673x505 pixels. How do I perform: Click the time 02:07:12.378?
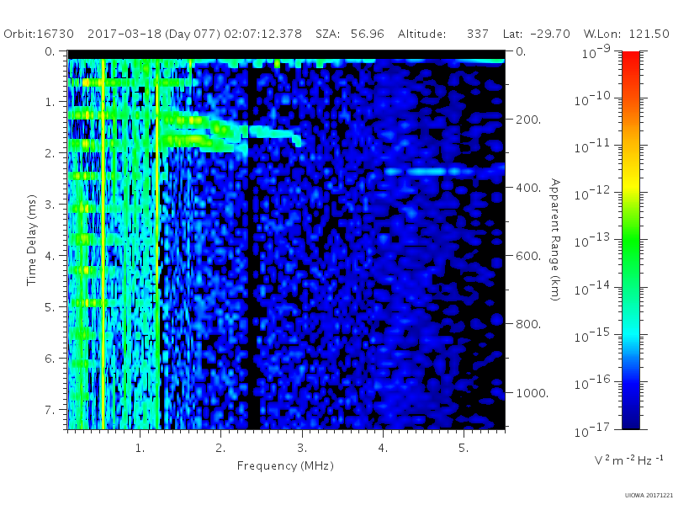(263, 34)
